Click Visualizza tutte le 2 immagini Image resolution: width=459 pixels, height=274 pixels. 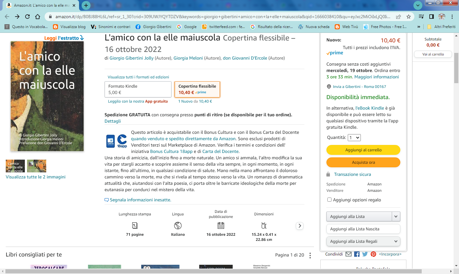tap(36, 177)
